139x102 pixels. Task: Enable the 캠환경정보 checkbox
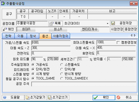(x=118, y=43)
